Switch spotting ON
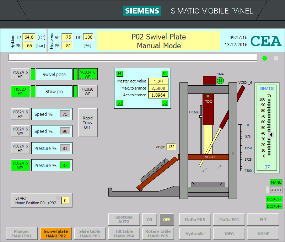The image size is (285, 242). (x=149, y=220)
